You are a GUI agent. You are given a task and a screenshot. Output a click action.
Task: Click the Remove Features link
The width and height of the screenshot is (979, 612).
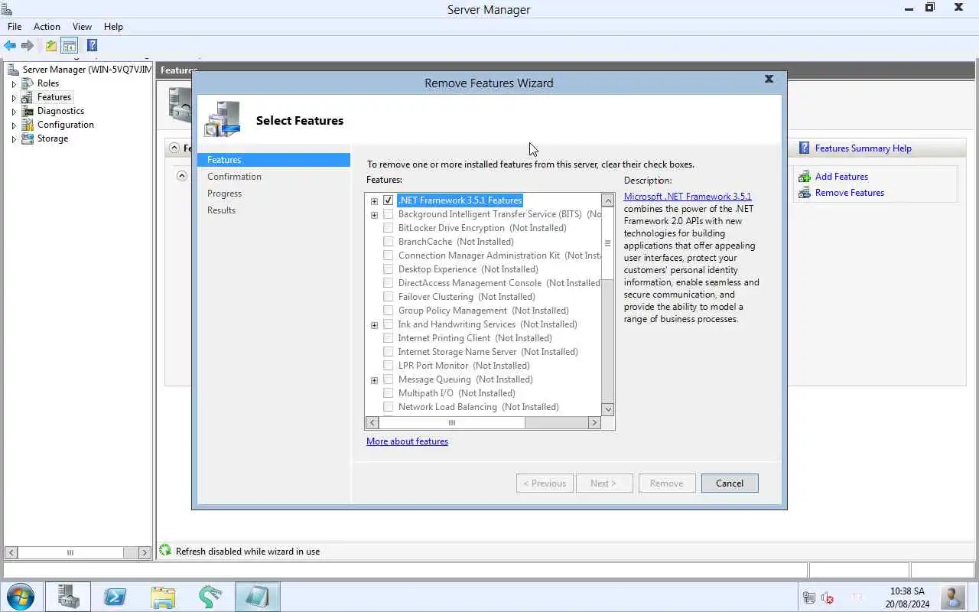click(x=849, y=193)
